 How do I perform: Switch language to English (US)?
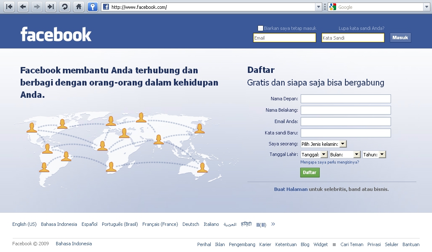(24, 224)
